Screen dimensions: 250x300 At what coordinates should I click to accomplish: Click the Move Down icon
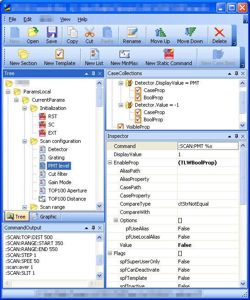tap(190, 32)
